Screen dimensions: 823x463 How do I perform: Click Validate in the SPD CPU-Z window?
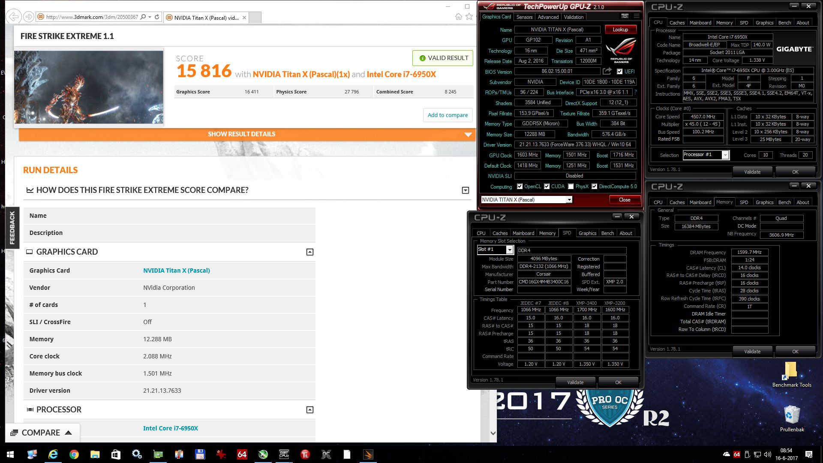coord(575,382)
